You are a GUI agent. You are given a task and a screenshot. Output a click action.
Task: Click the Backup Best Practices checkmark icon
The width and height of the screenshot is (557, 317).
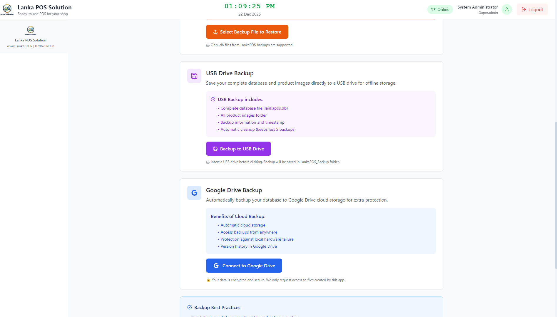[x=190, y=307]
